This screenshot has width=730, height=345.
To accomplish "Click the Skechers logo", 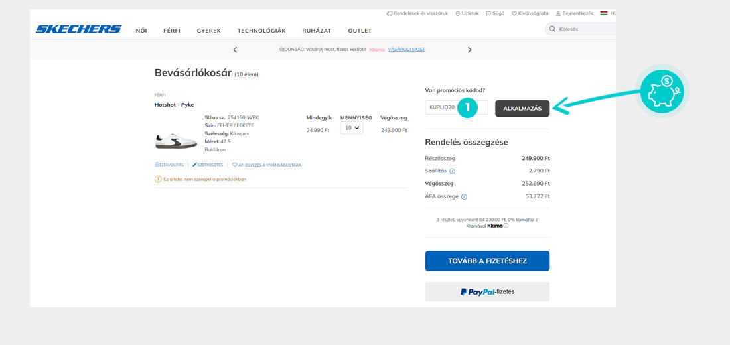I will point(78,29).
